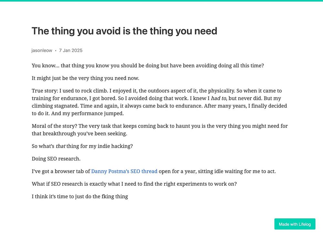This screenshot has height=236, width=323.
Task: Click the 'What if SEO research' paragraph
Action: 134,184
